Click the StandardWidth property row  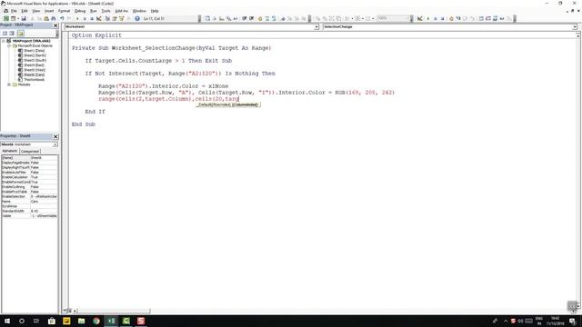pos(30,211)
